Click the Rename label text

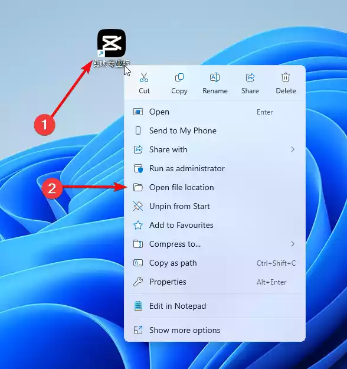pyautogui.click(x=215, y=91)
